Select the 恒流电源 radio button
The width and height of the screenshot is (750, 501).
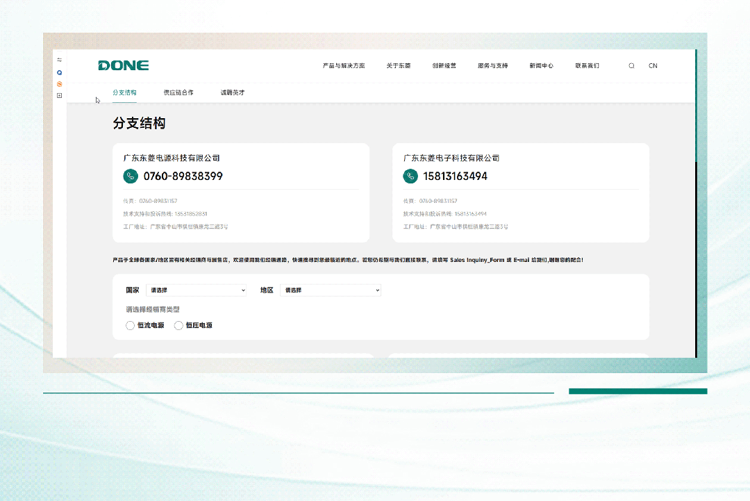[131, 325]
